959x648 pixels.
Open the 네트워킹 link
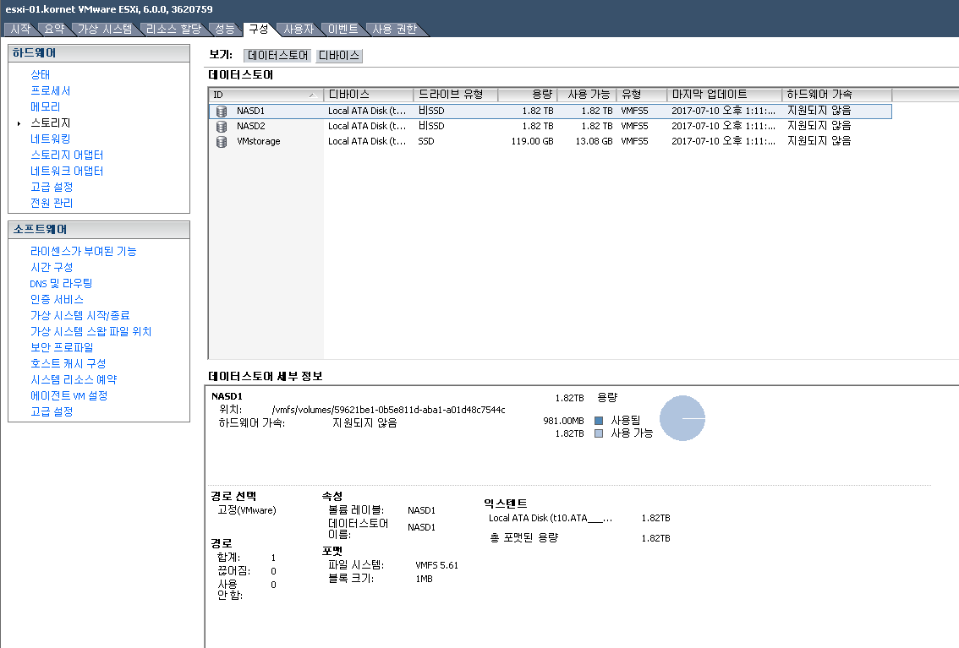tap(51, 139)
